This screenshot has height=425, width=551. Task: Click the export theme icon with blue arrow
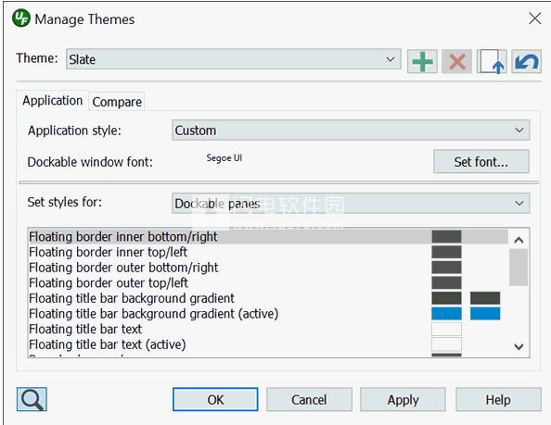click(492, 61)
